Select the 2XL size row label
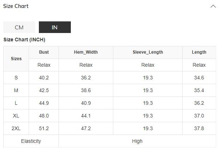Viewport: 223px width, 153px height. 16,128
